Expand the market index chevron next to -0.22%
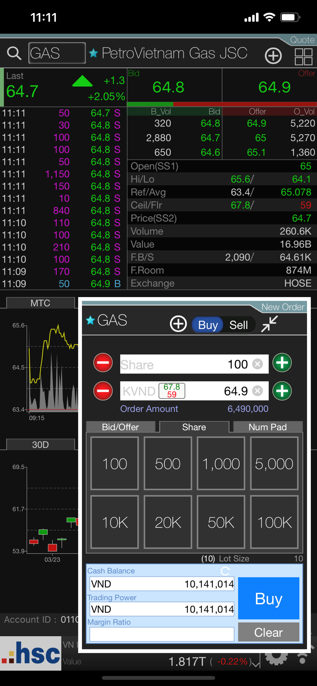This screenshot has width=317, height=686. (255, 664)
